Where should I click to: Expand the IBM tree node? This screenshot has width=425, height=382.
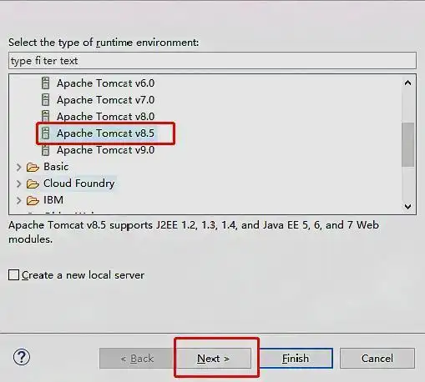point(18,200)
